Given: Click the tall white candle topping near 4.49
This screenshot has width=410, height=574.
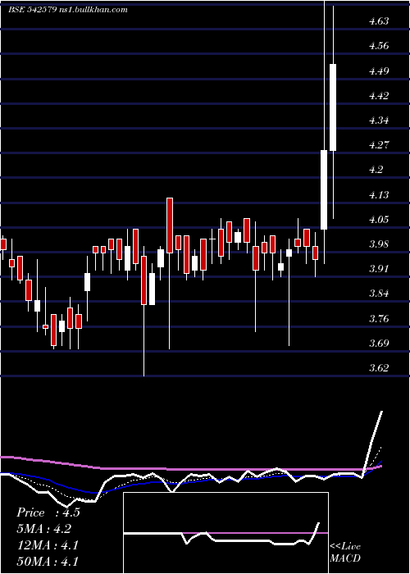Looking at the screenshot, I should click(333, 107).
